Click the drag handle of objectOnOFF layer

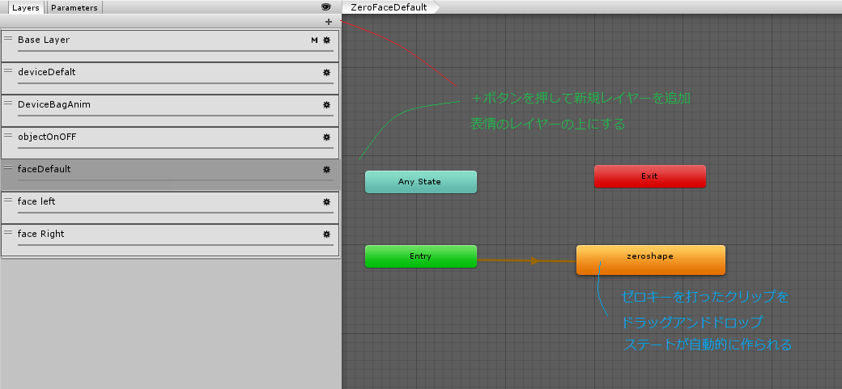coord(8,135)
